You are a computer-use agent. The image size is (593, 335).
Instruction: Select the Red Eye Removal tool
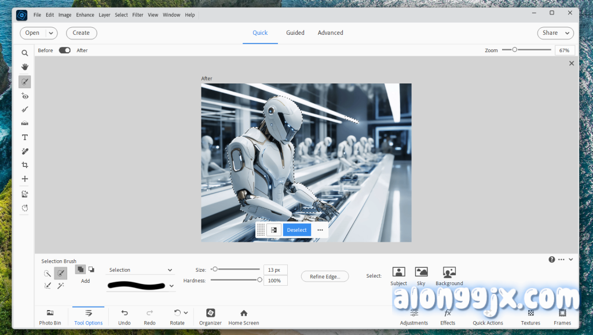point(25,96)
